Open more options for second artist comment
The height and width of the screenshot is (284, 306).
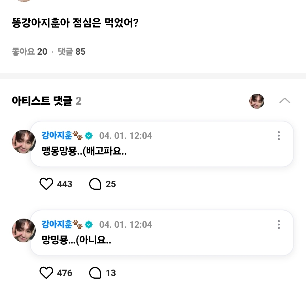(279, 225)
